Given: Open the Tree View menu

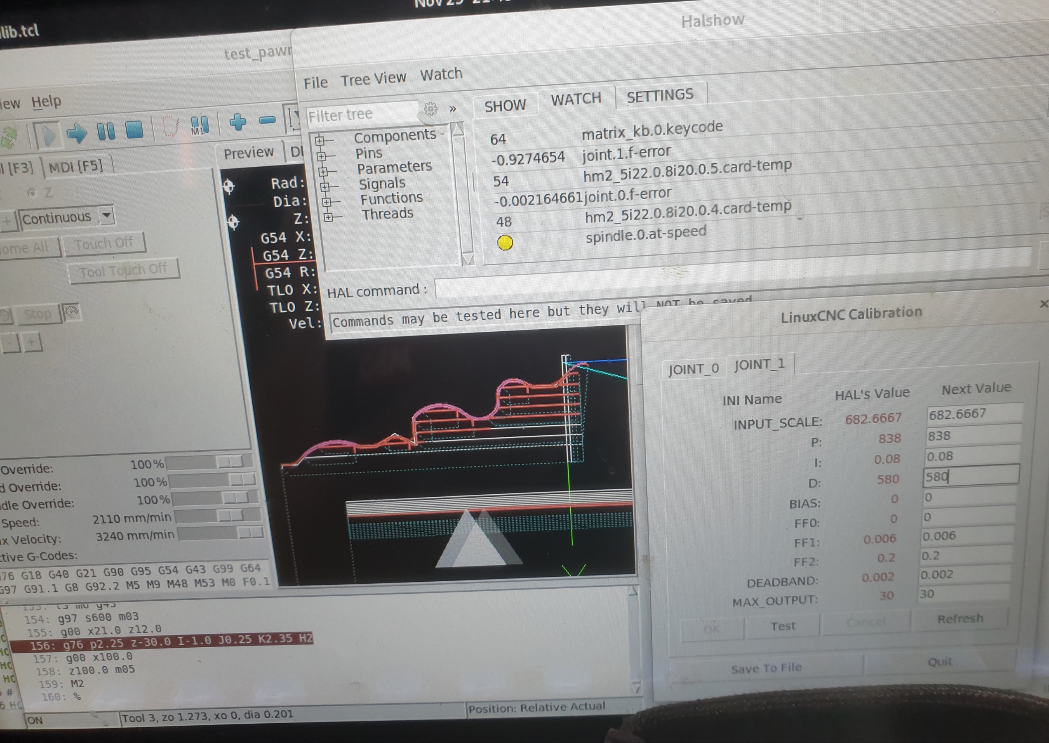Looking at the screenshot, I should click(x=373, y=79).
